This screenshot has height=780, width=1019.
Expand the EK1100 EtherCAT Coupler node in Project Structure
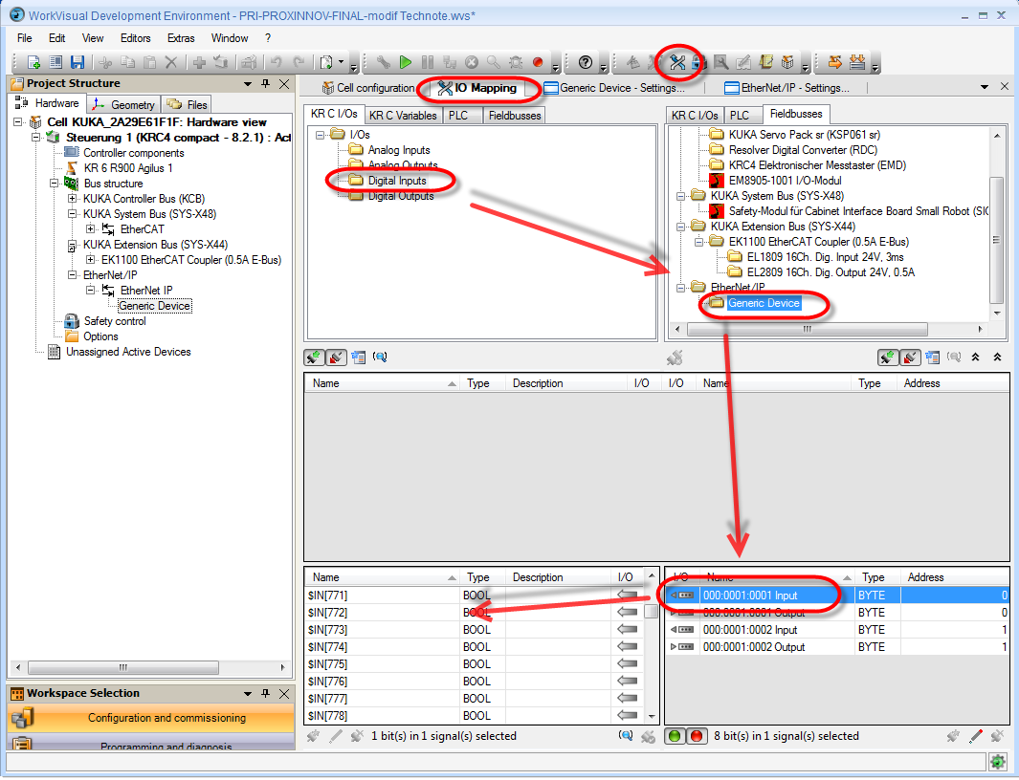coord(90,260)
